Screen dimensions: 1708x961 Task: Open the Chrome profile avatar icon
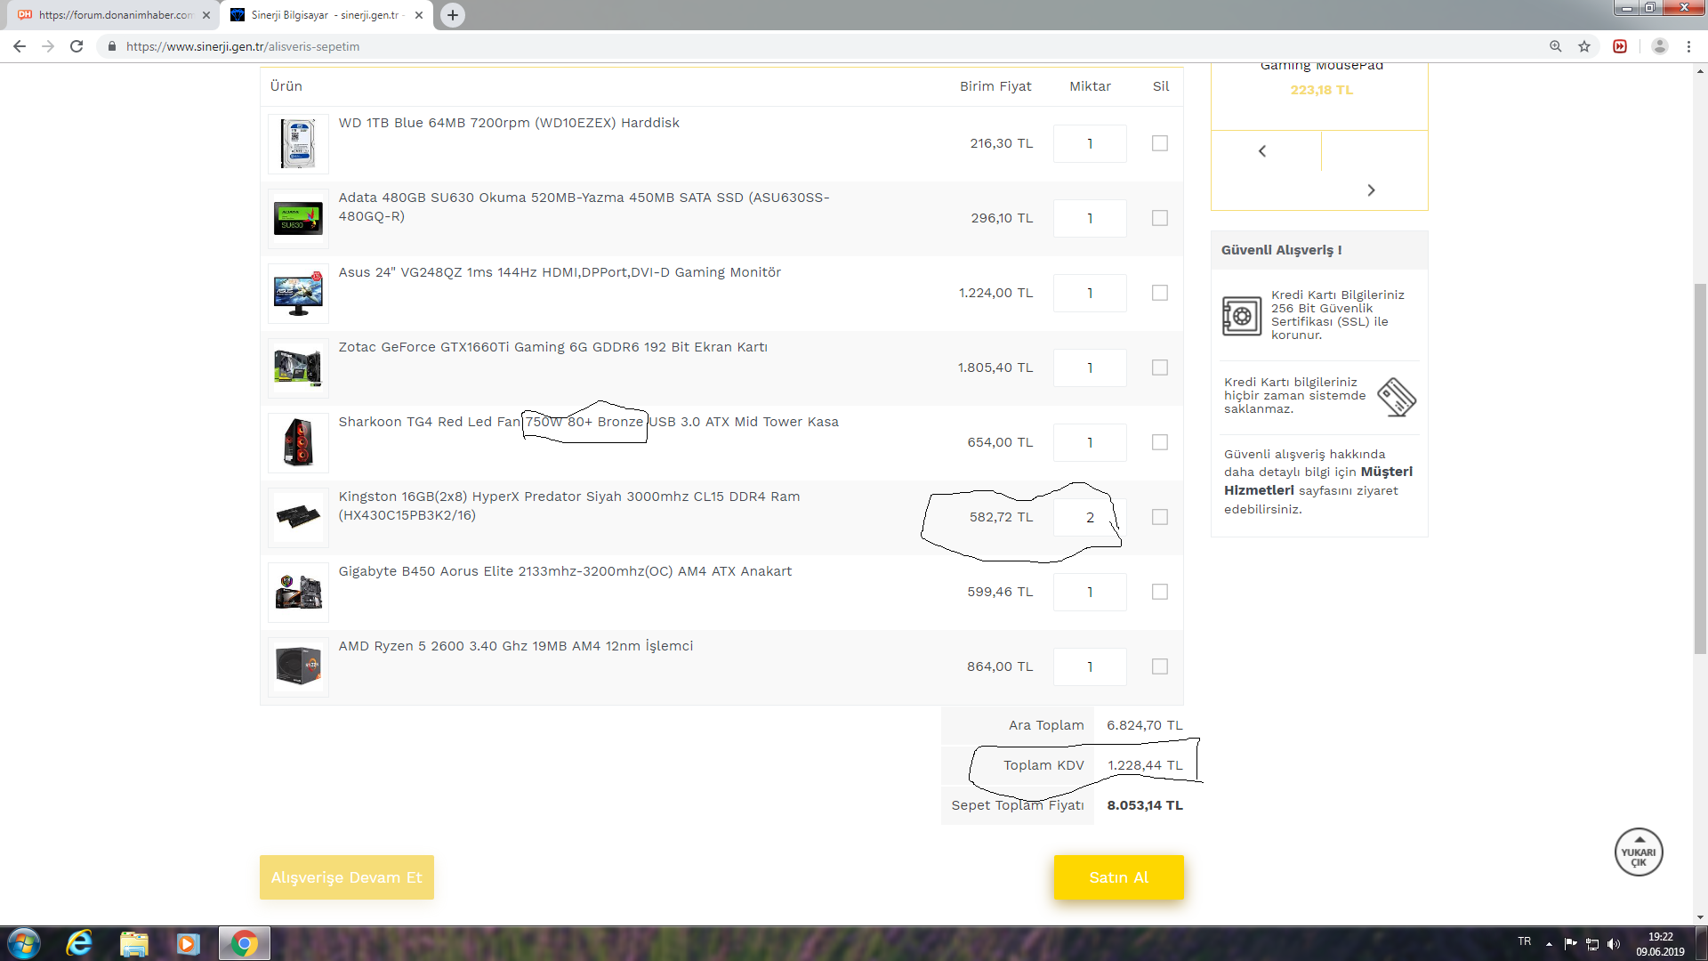click(1660, 46)
